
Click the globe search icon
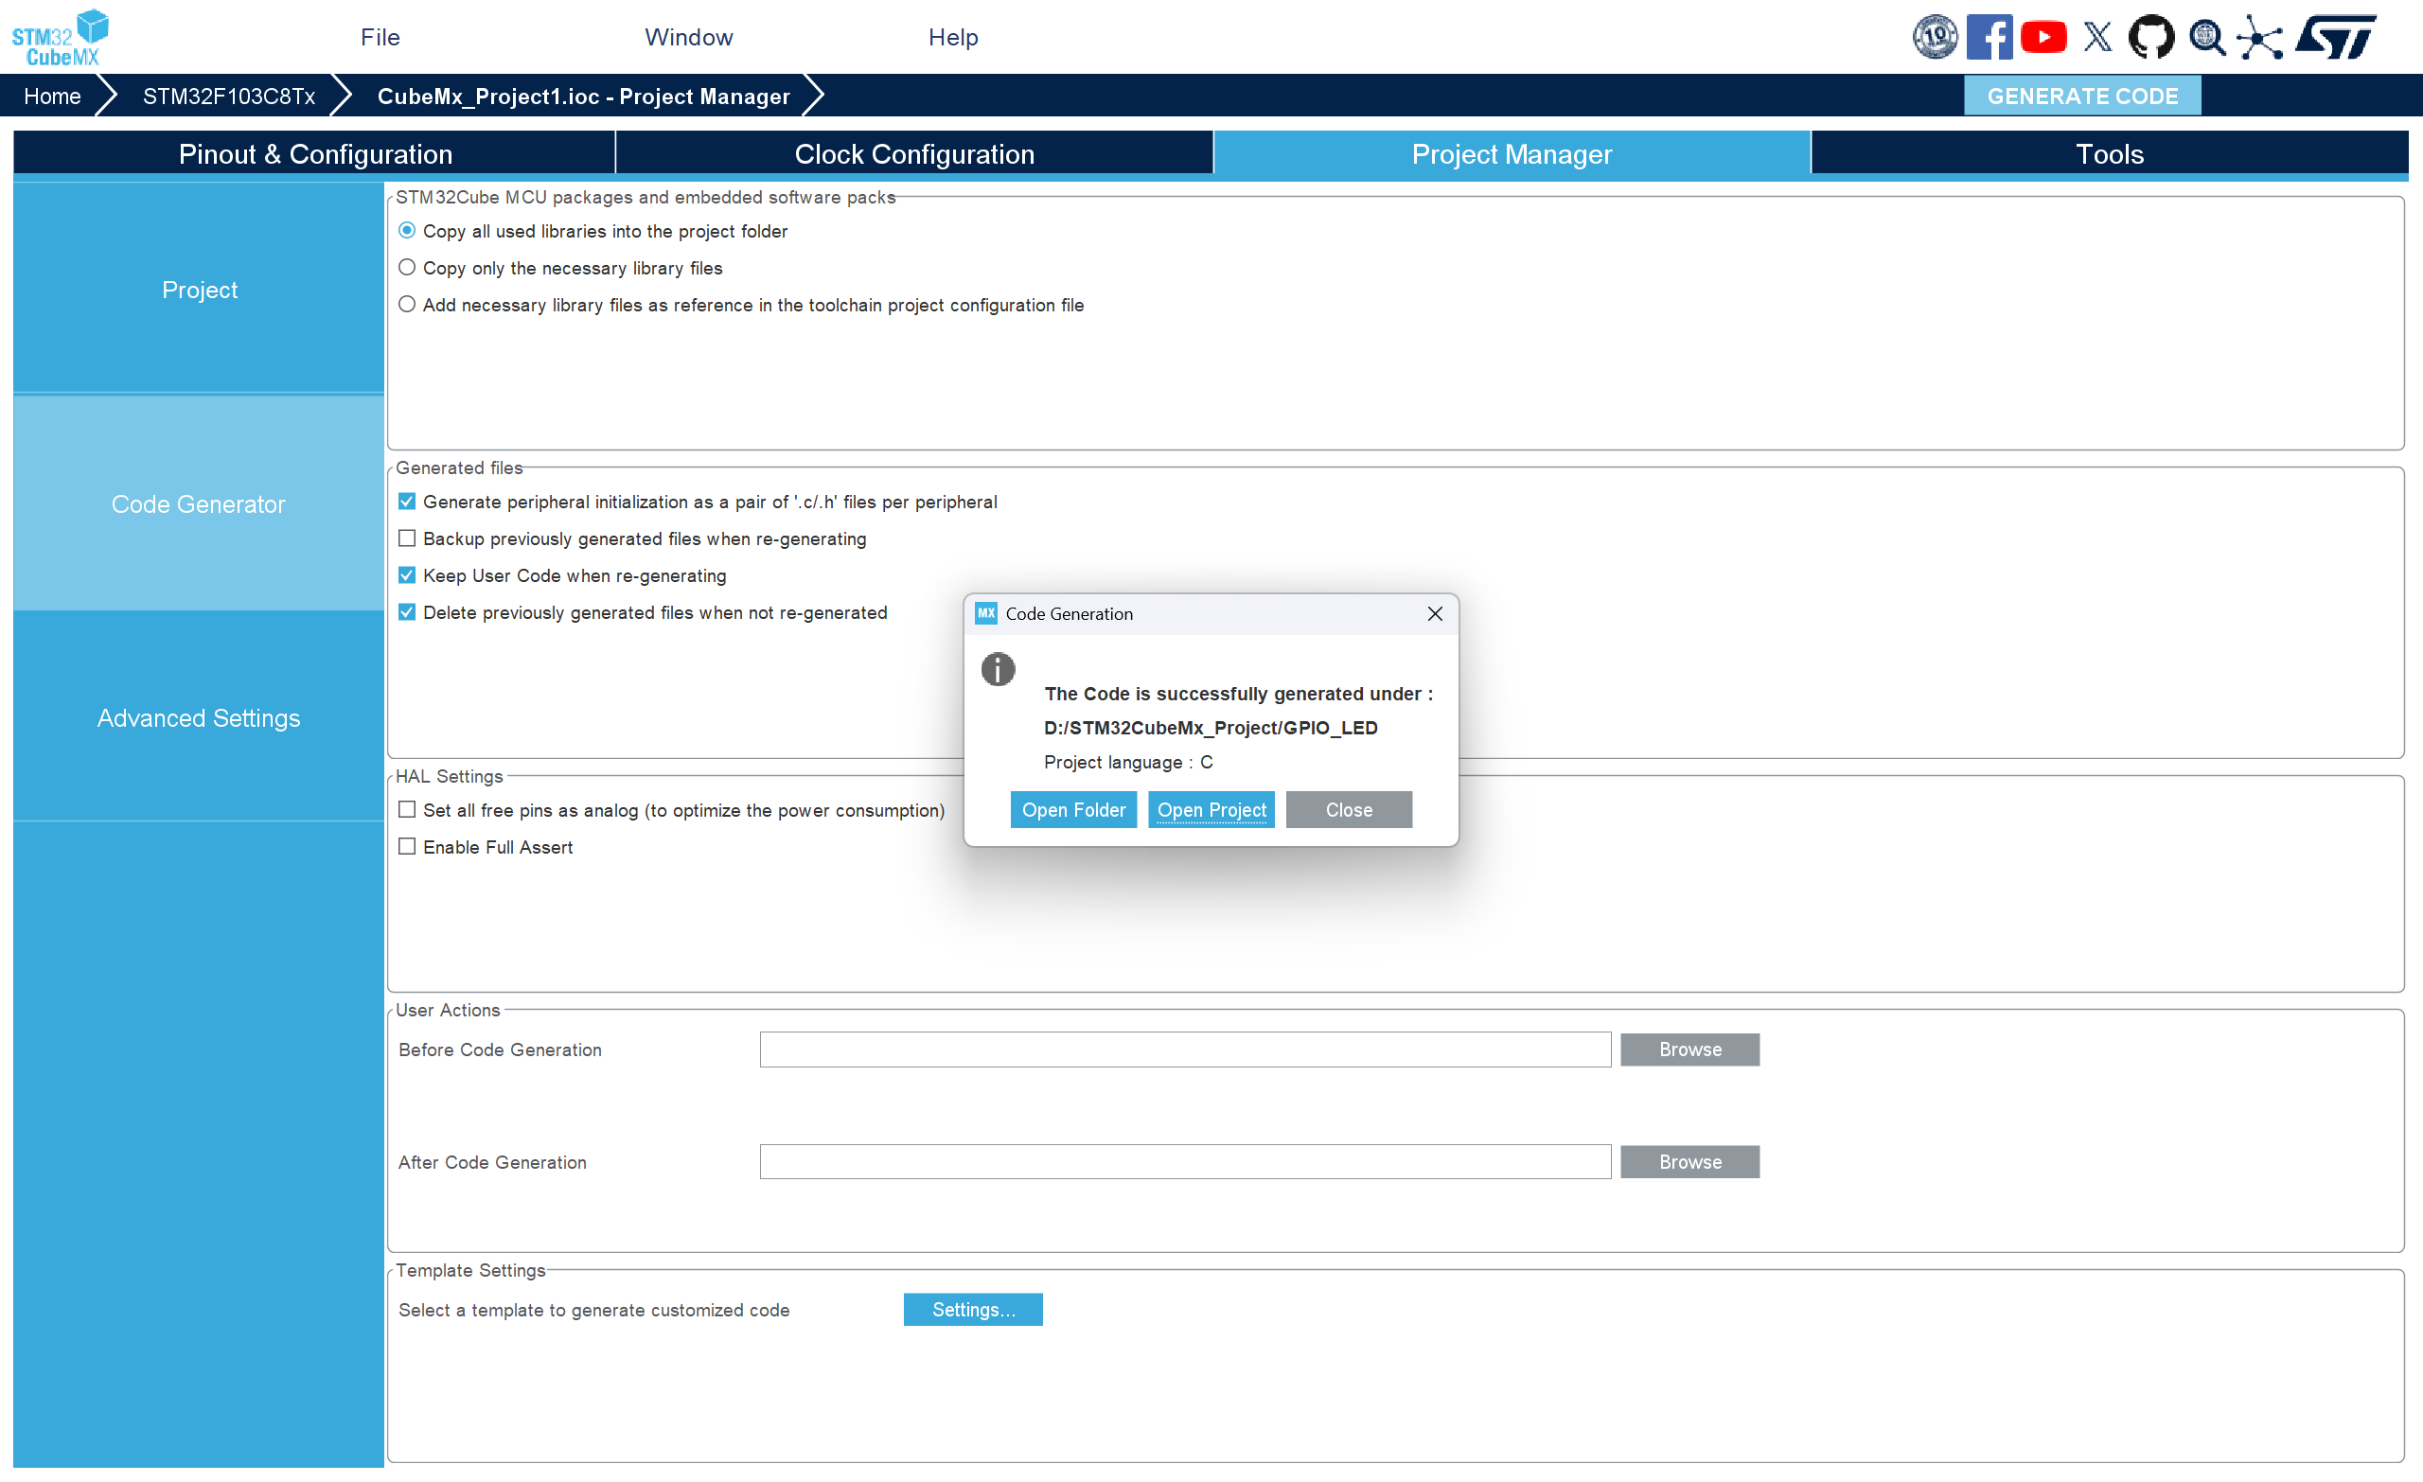tap(2206, 37)
